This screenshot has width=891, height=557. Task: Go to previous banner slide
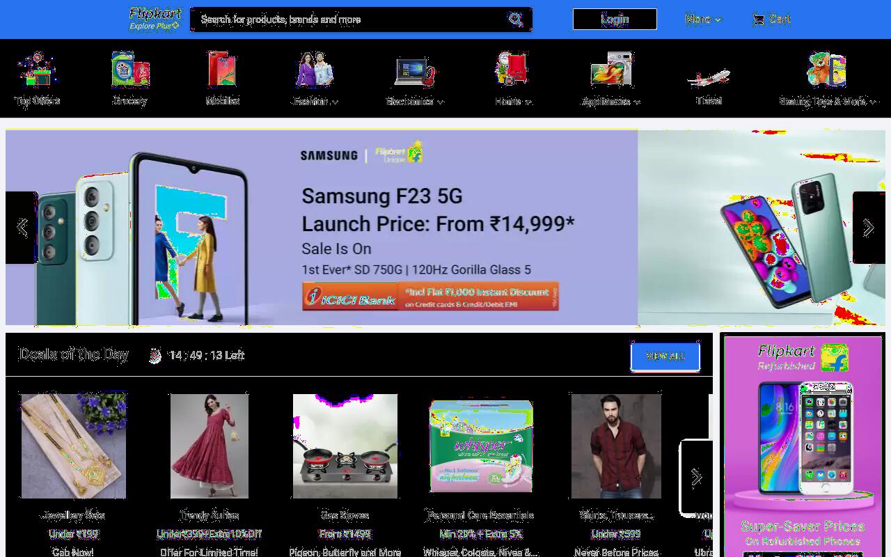[x=22, y=228]
